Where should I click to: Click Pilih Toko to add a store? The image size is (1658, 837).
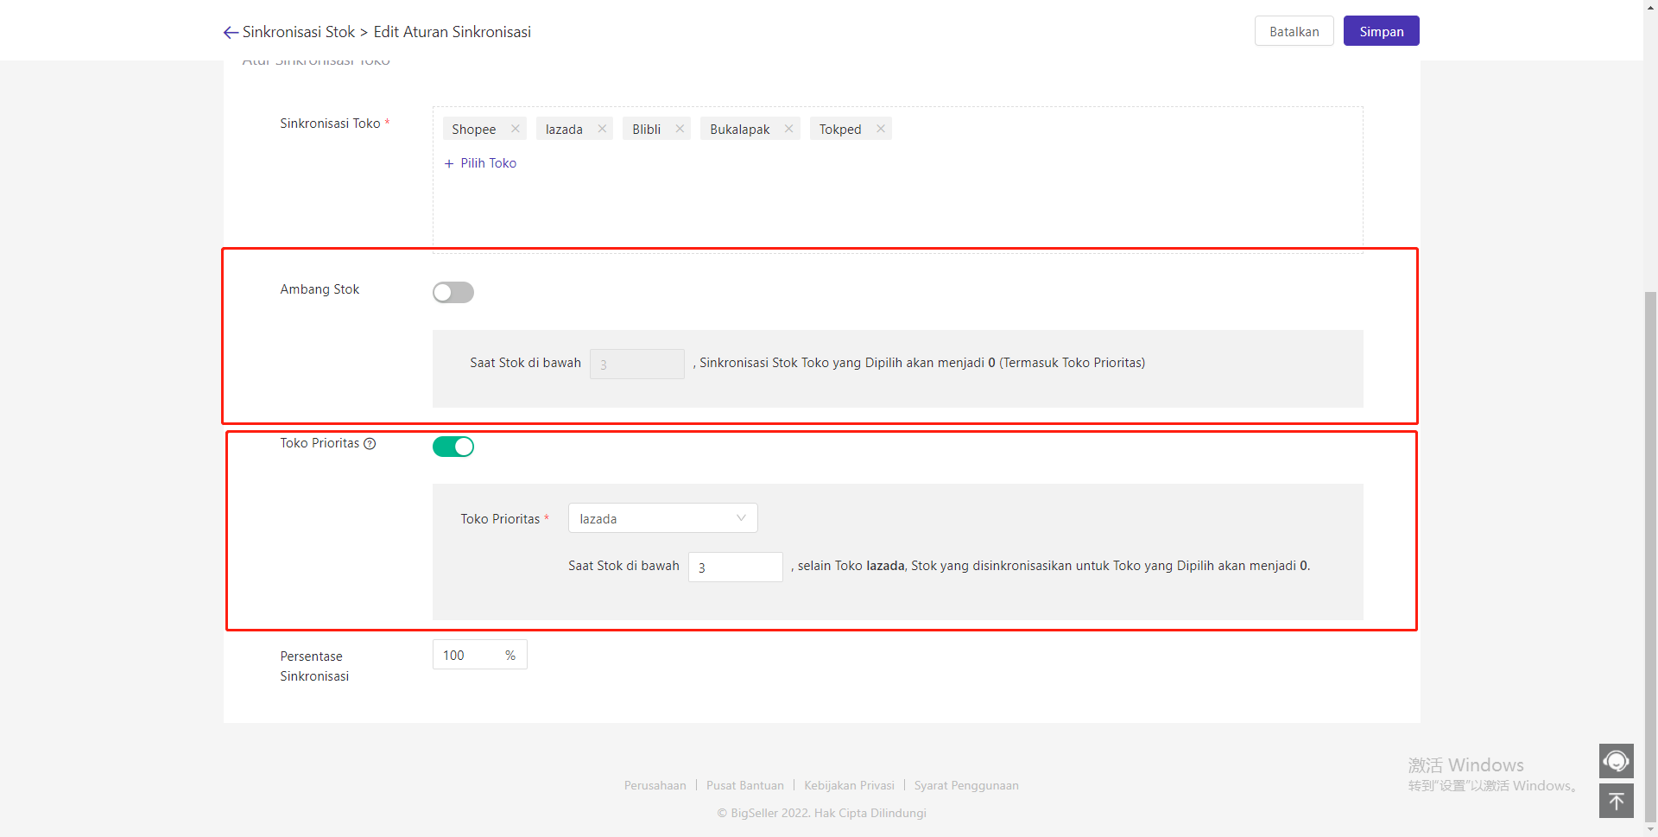click(x=480, y=163)
